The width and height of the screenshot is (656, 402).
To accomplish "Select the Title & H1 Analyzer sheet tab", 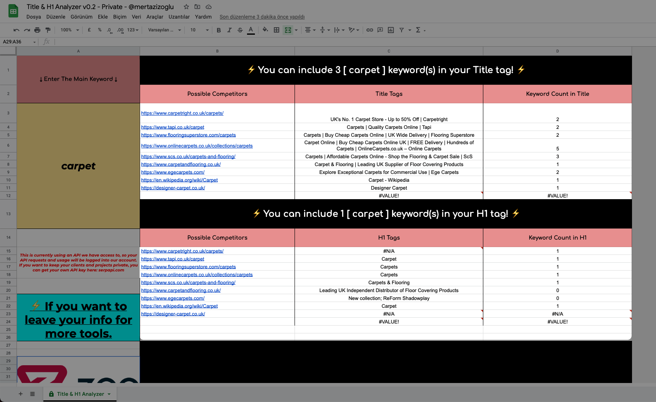I will coord(80,394).
